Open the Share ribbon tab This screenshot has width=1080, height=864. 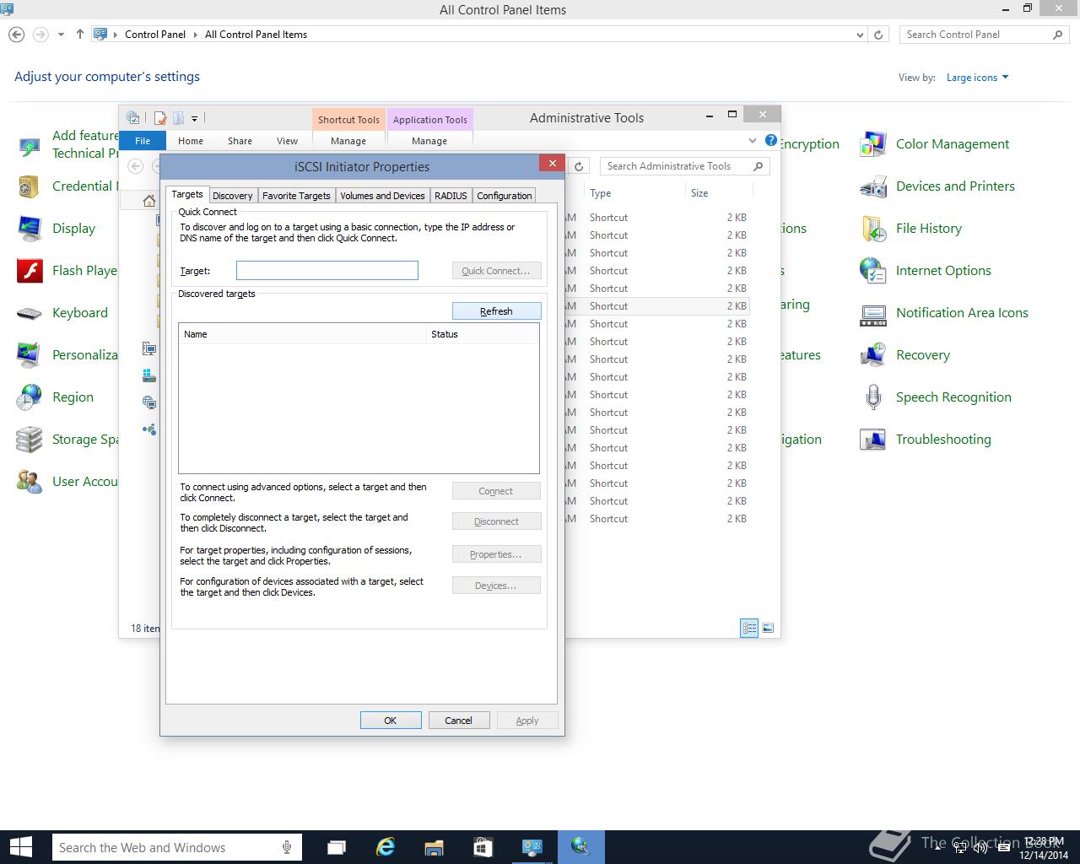click(x=240, y=141)
